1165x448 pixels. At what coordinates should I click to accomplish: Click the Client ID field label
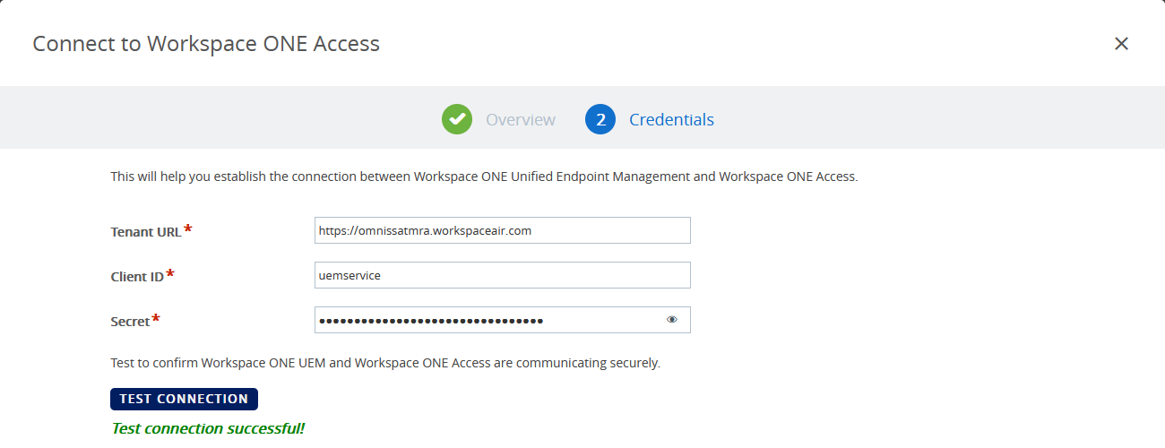click(136, 277)
